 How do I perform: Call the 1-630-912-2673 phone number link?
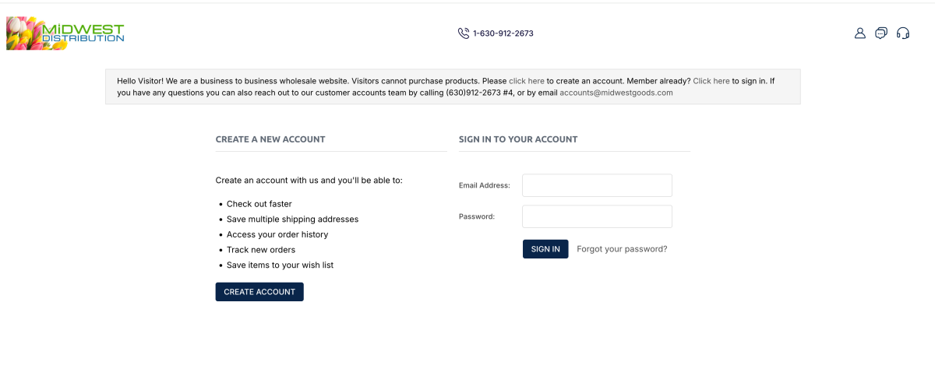(503, 33)
